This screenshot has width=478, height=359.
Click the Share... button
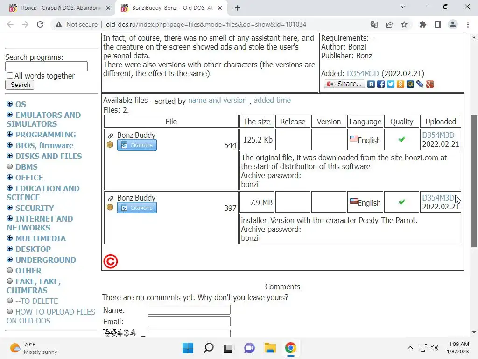pyautogui.click(x=344, y=84)
